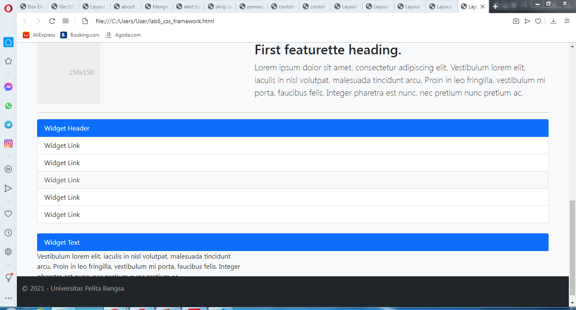The width and height of the screenshot is (576, 310).
Task: Open the Booking.com bookmark
Action: point(80,35)
